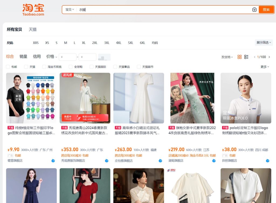Screen dimensions: 276x203
Task: Click the orange 搜索 button
Action: click(266, 10)
